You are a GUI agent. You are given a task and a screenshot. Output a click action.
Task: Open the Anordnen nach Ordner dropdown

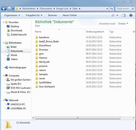coord(123,24)
